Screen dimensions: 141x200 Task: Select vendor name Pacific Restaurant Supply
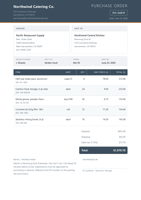(x=30, y=35)
